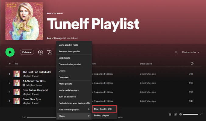Click the Date added column header

[x=146, y=64]
